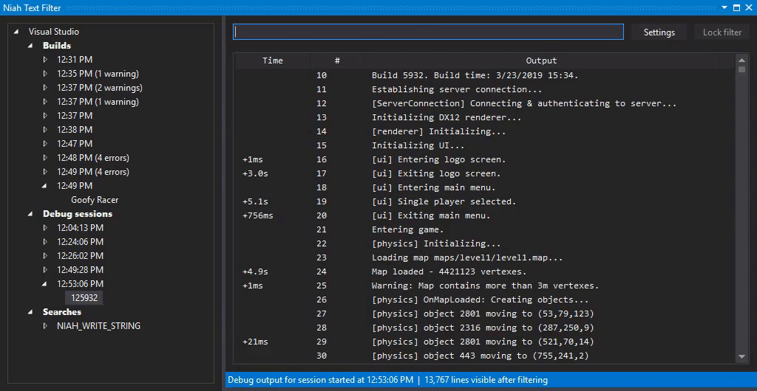Expand the 12:31 PM build
This screenshot has height=391, width=757.
pyautogui.click(x=45, y=60)
